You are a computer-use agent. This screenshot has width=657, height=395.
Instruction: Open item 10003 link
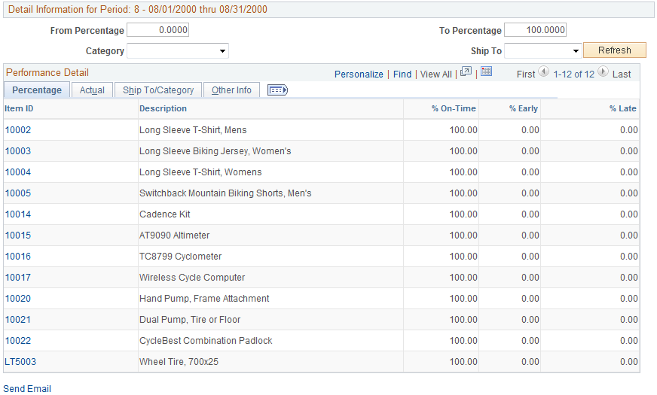point(18,151)
